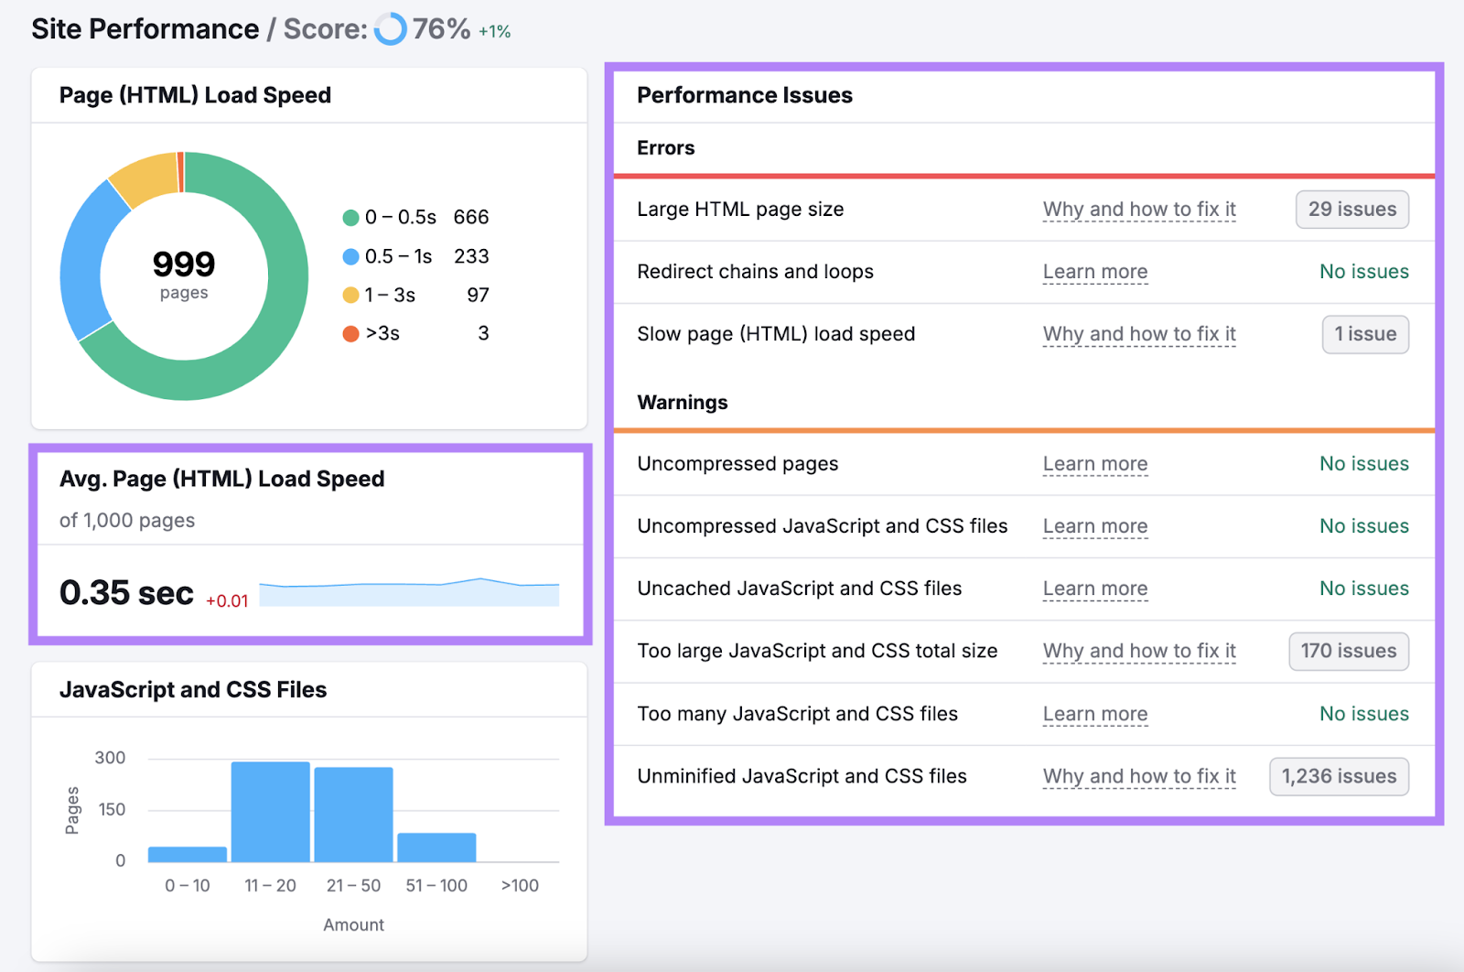Open the 170 issues for oversized JavaScript
Viewport: 1464px width, 972px height.
[1348, 651]
